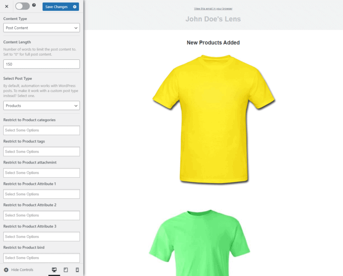The image size is (343, 276).
Task: Open the Restrict to Product tags selector
Action: tap(41, 151)
